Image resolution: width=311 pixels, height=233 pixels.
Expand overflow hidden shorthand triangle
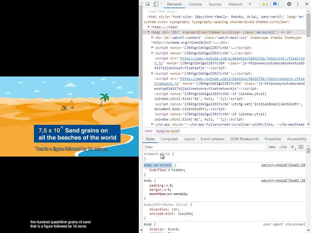pos(169,170)
